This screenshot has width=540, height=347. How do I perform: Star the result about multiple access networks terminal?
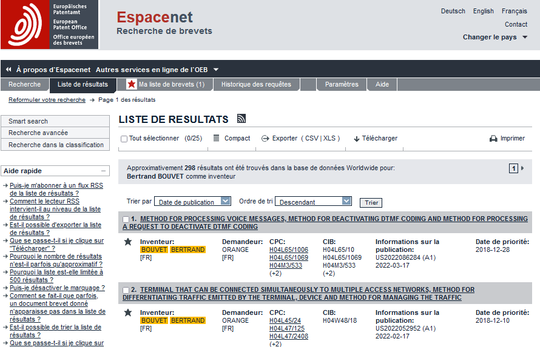[x=128, y=312]
